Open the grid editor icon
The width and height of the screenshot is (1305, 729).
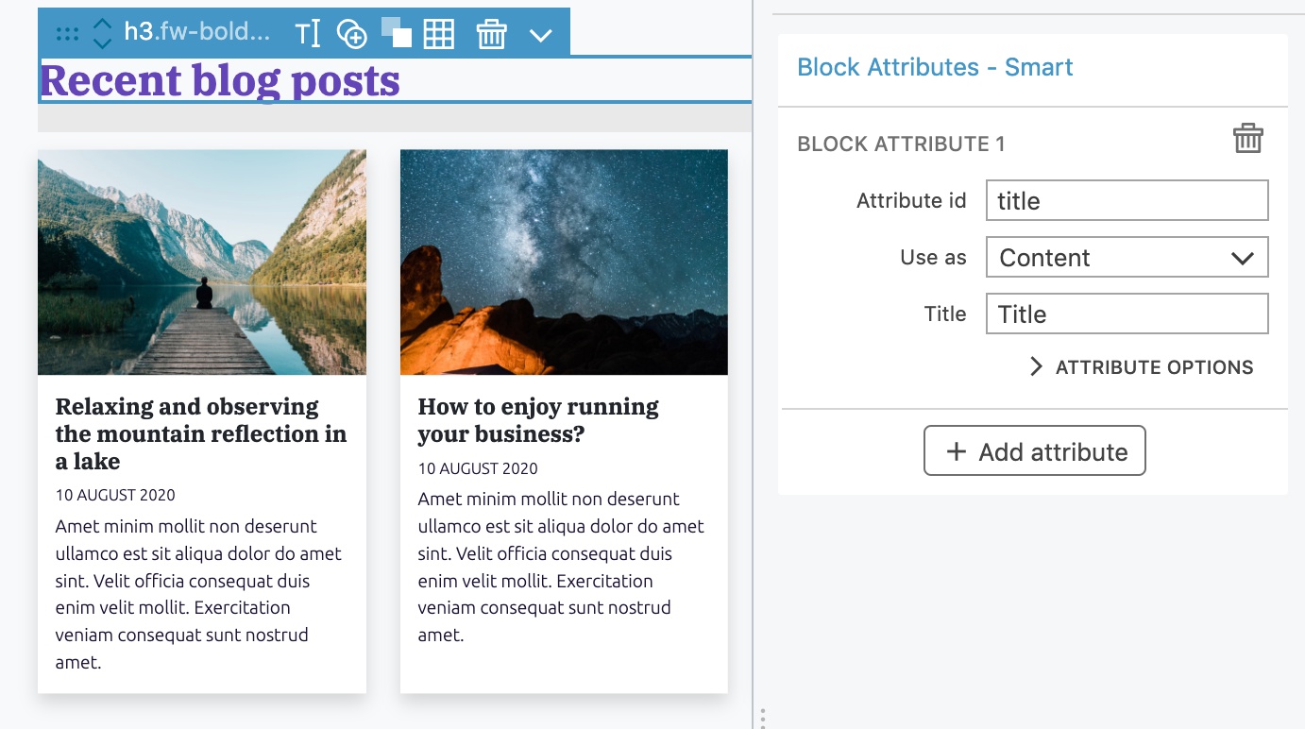(439, 34)
